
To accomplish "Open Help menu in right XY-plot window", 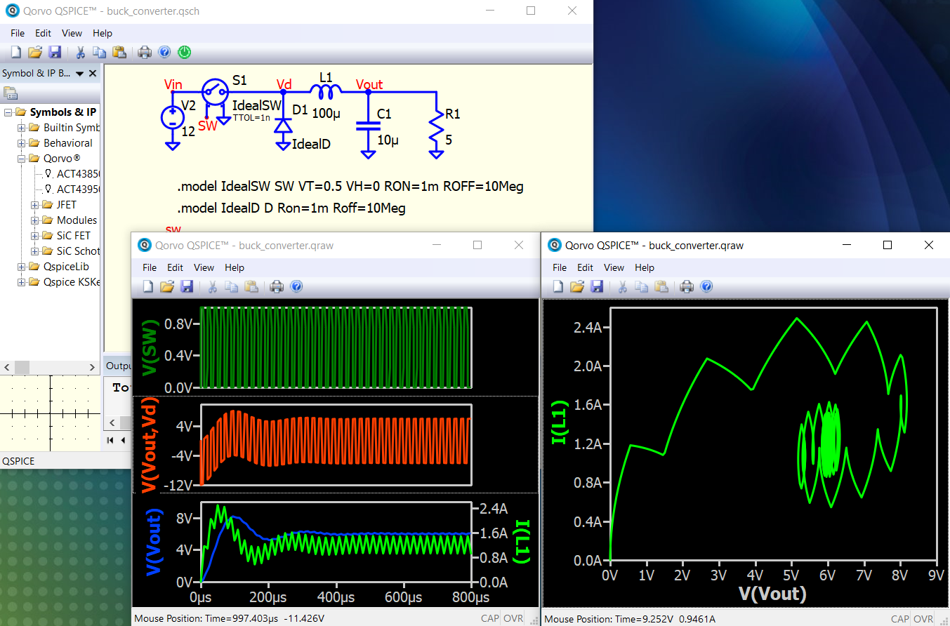I will pos(645,267).
